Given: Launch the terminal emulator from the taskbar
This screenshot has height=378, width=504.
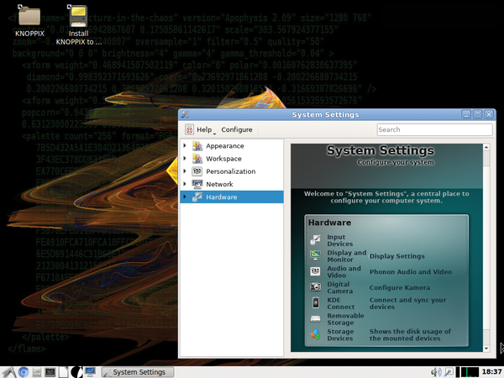Looking at the screenshot, I should tap(50, 372).
